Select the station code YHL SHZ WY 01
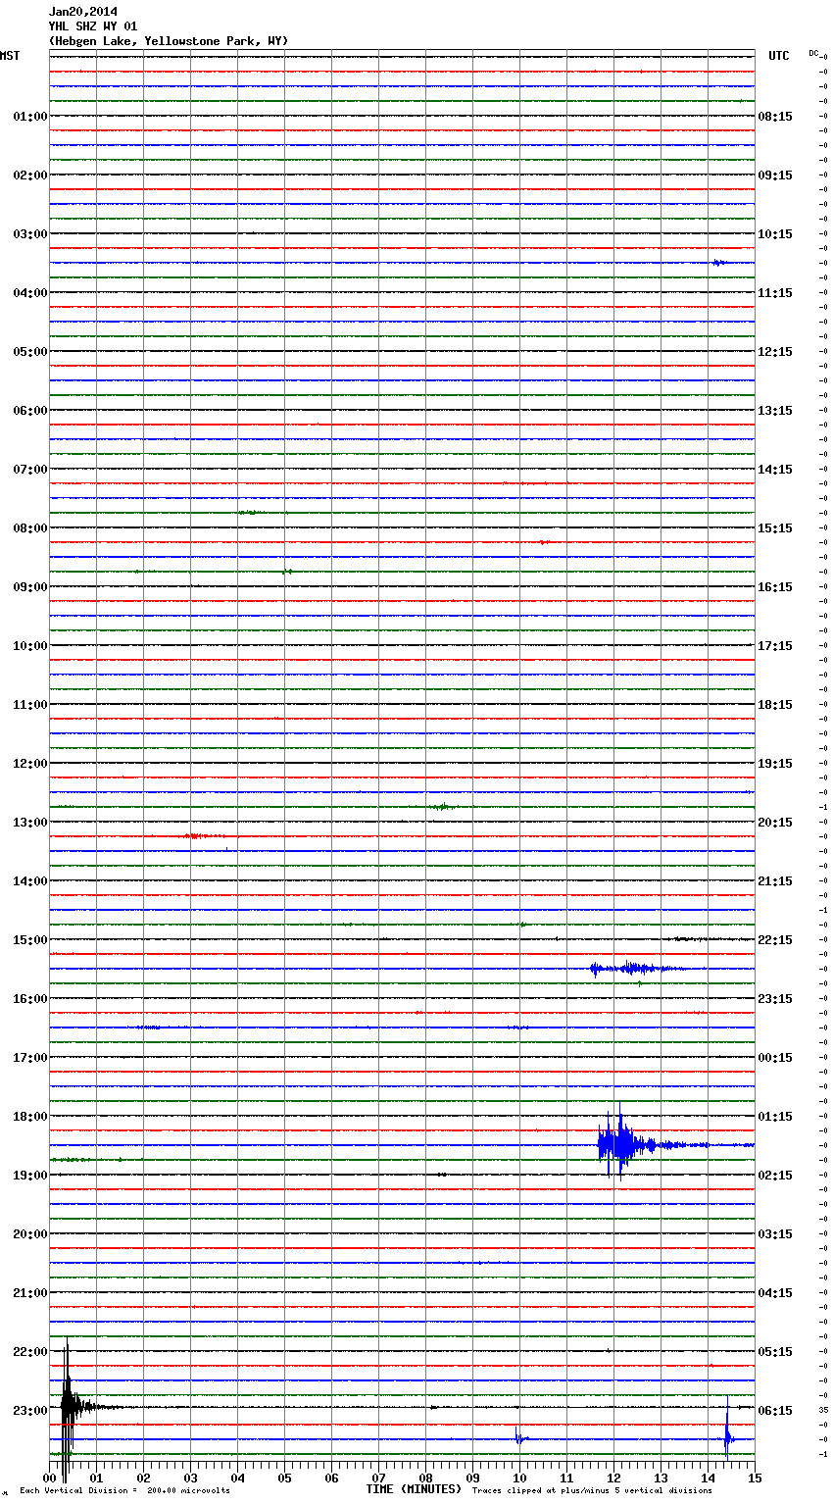 click(x=93, y=26)
